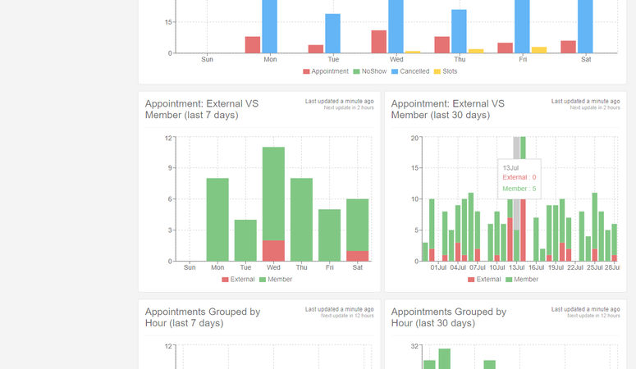Click title Appointments Grouped by Hour (last 30 days)
Image resolution: width=636 pixels, height=369 pixels.
[449, 317]
